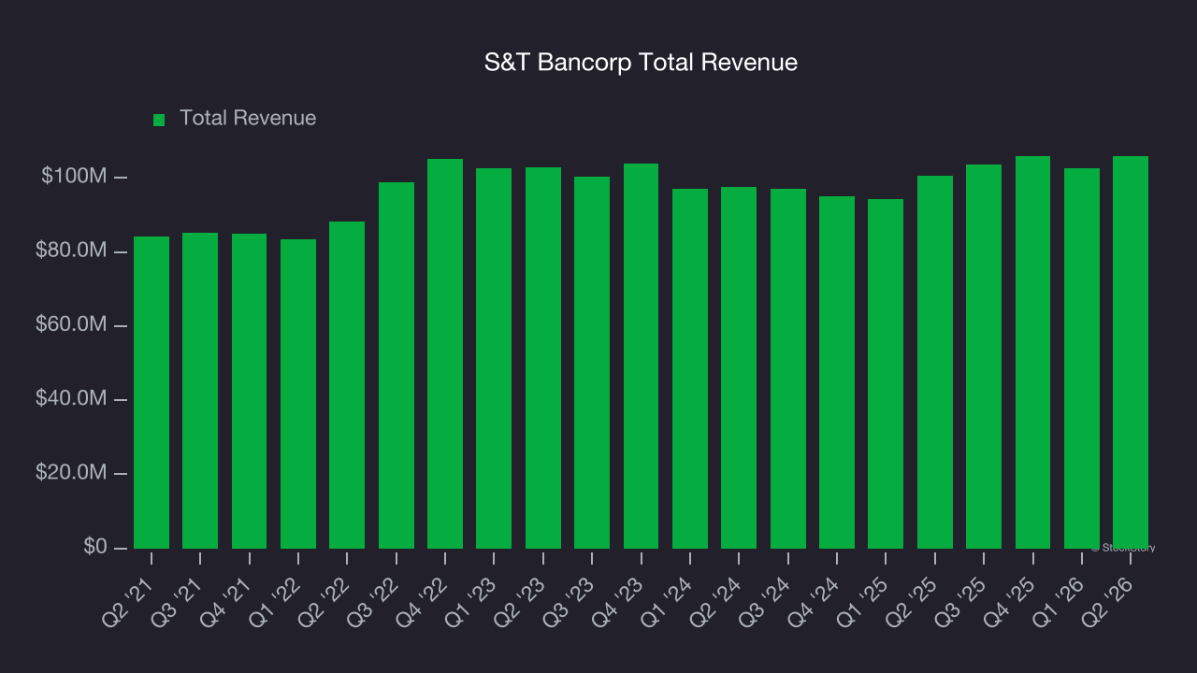Select the Q2 '25 revenue bar
Image resolution: width=1197 pixels, height=673 pixels.
(x=935, y=362)
